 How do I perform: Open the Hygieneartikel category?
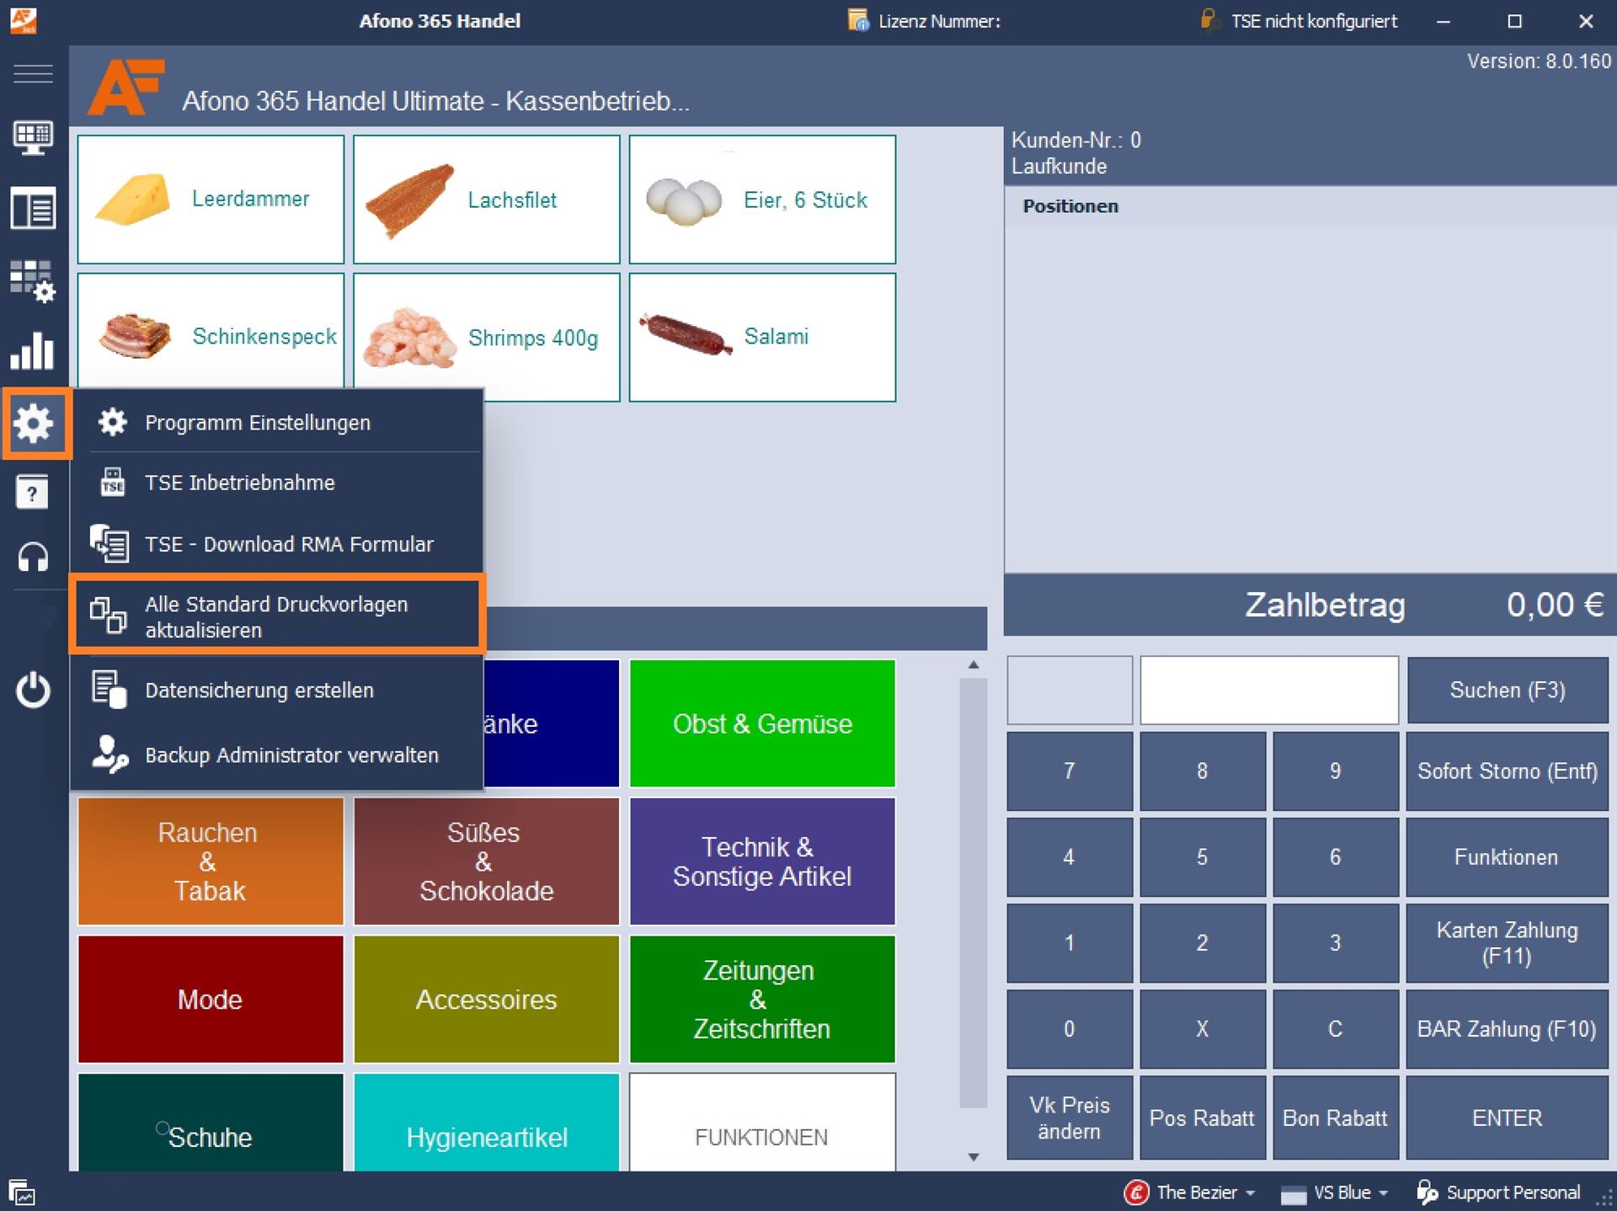[487, 1122]
